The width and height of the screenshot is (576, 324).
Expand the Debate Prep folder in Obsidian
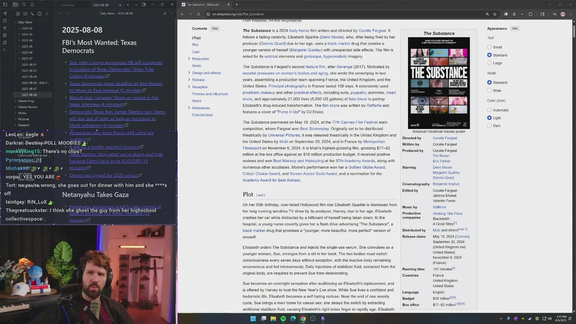(15, 101)
